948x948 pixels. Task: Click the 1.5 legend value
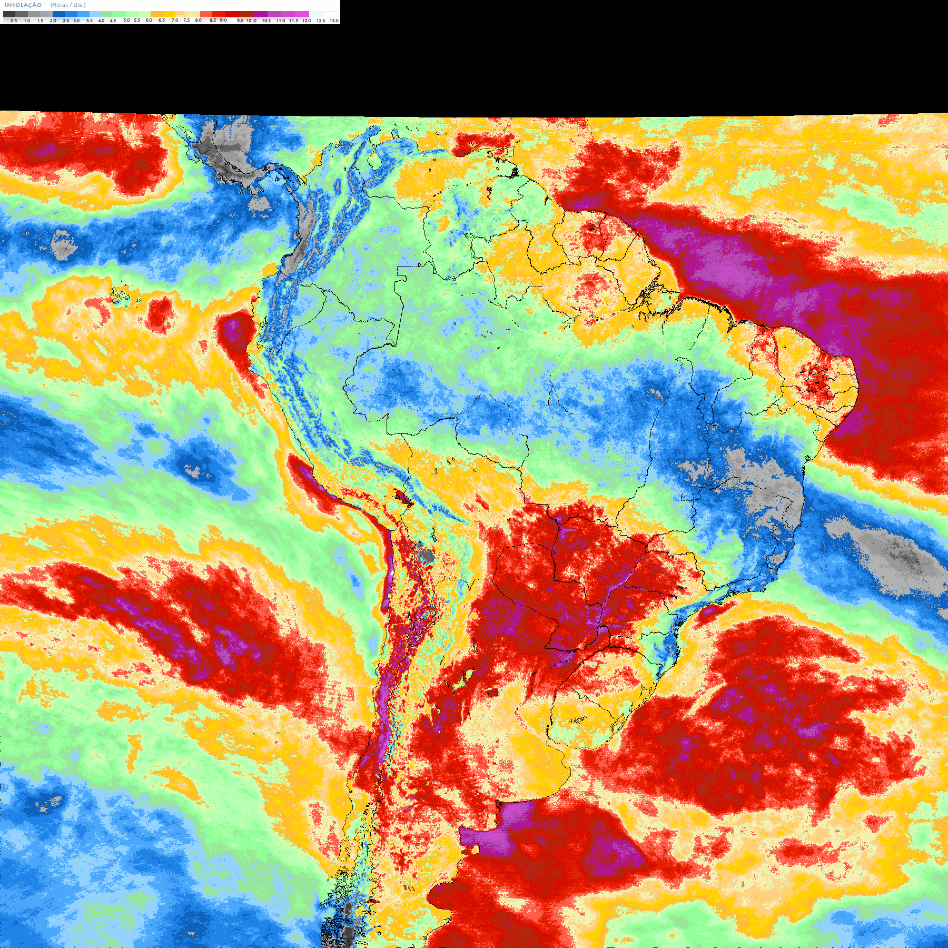[40, 21]
